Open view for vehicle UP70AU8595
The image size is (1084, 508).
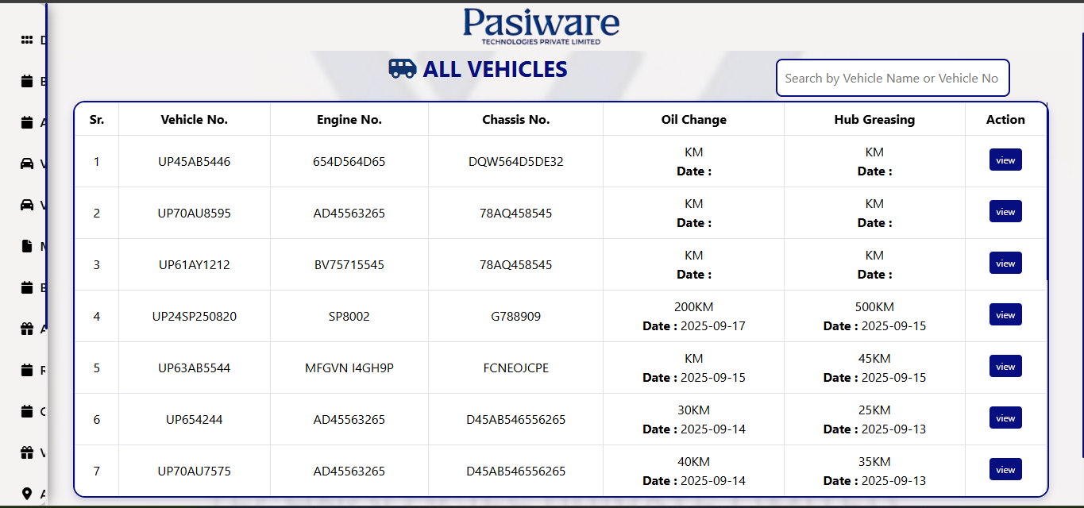[x=1005, y=212]
